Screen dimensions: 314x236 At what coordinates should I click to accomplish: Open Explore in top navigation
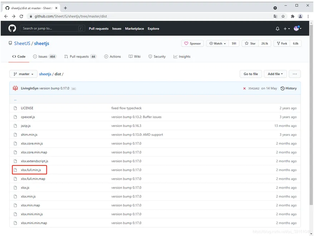click(x=153, y=29)
